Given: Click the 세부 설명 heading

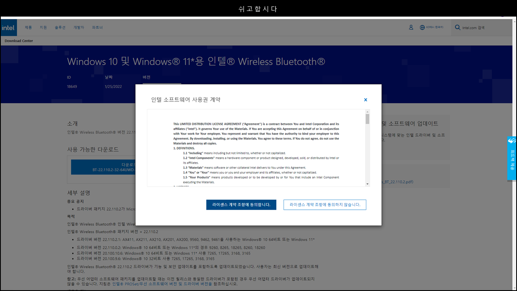Looking at the screenshot, I should (x=79, y=193).
